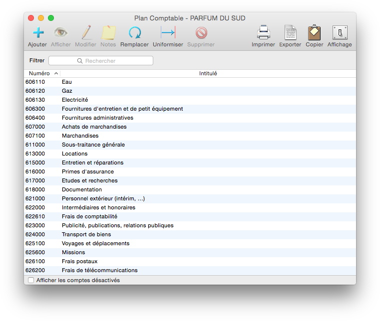Image resolution: width=380 pixels, height=321 pixels.
Task: Select the Etudes et recherches row
Action: (190, 180)
